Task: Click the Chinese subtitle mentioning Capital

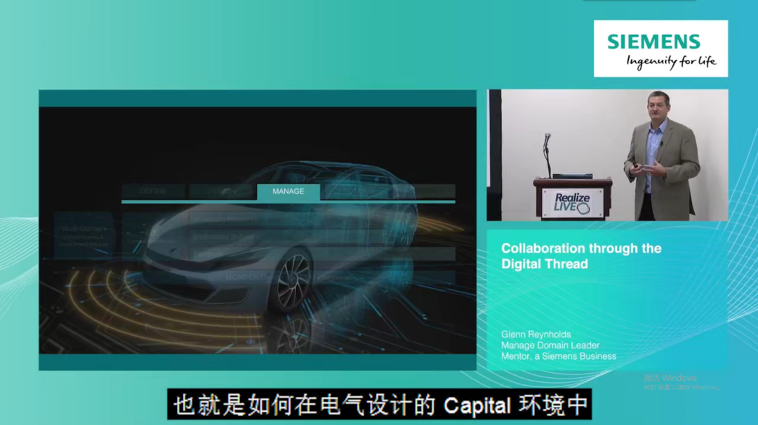Action: [380, 405]
